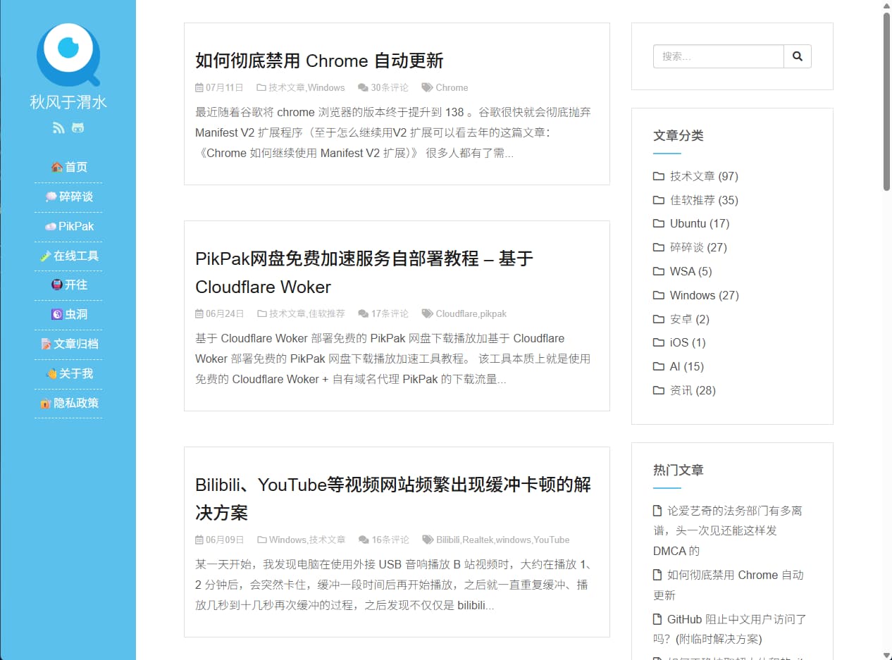Open article 如何彻底禁用 Chrome 自动更新
The height and width of the screenshot is (660, 892).
tap(319, 61)
